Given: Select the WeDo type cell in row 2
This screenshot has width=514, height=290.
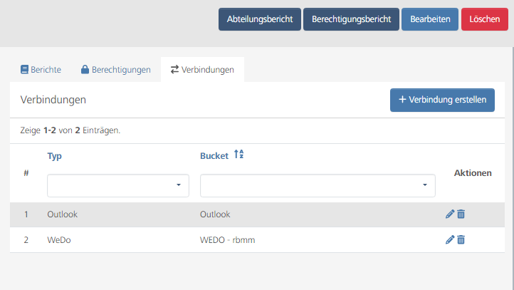Looking at the screenshot, I should (x=59, y=240).
